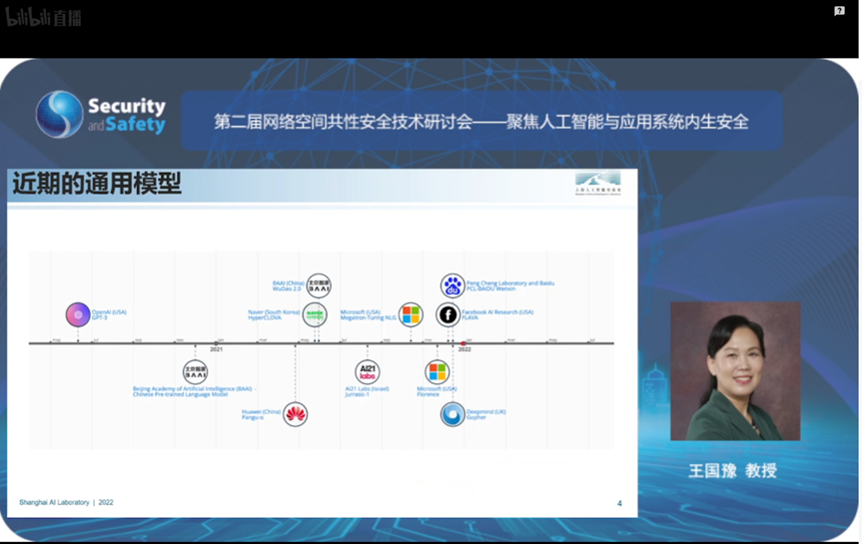Click the 2021 timeline marker
Viewport: 862px width, 544px height.
[x=216, y=348]
